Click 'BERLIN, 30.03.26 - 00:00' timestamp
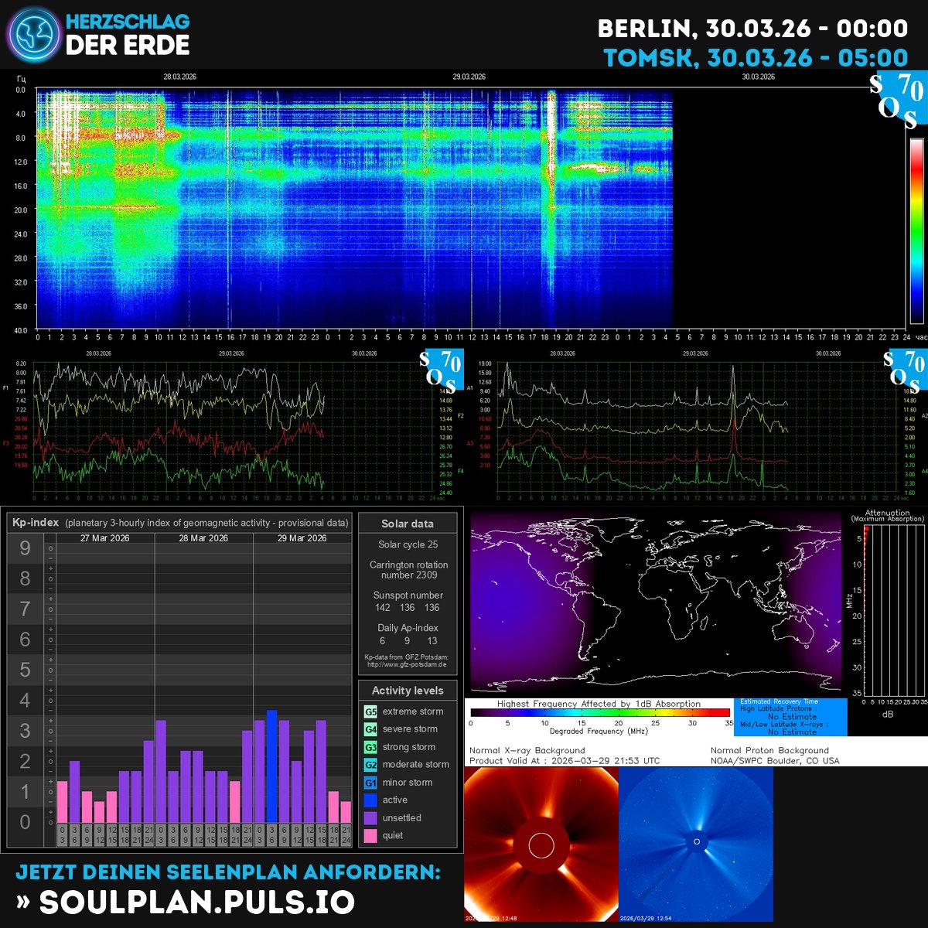 click(753, 29)
